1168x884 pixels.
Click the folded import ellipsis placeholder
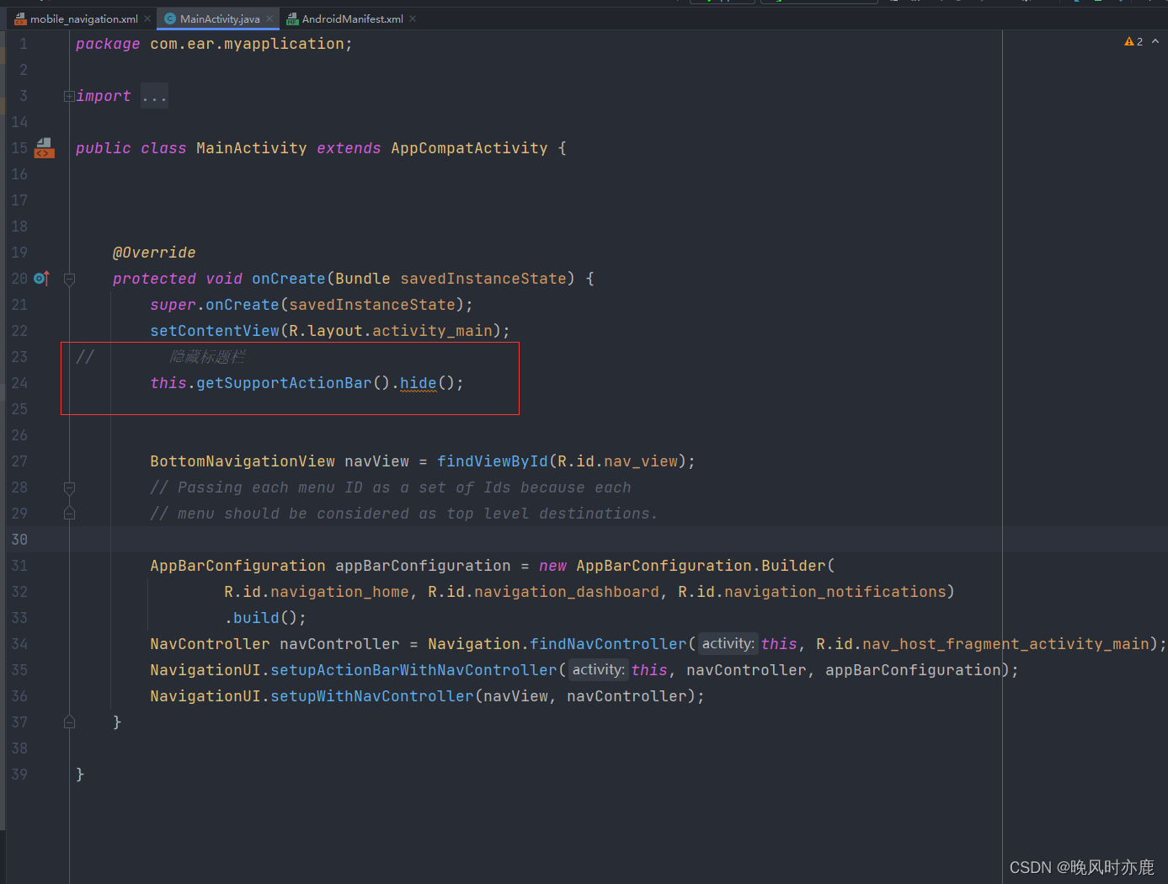coord(154,96)
